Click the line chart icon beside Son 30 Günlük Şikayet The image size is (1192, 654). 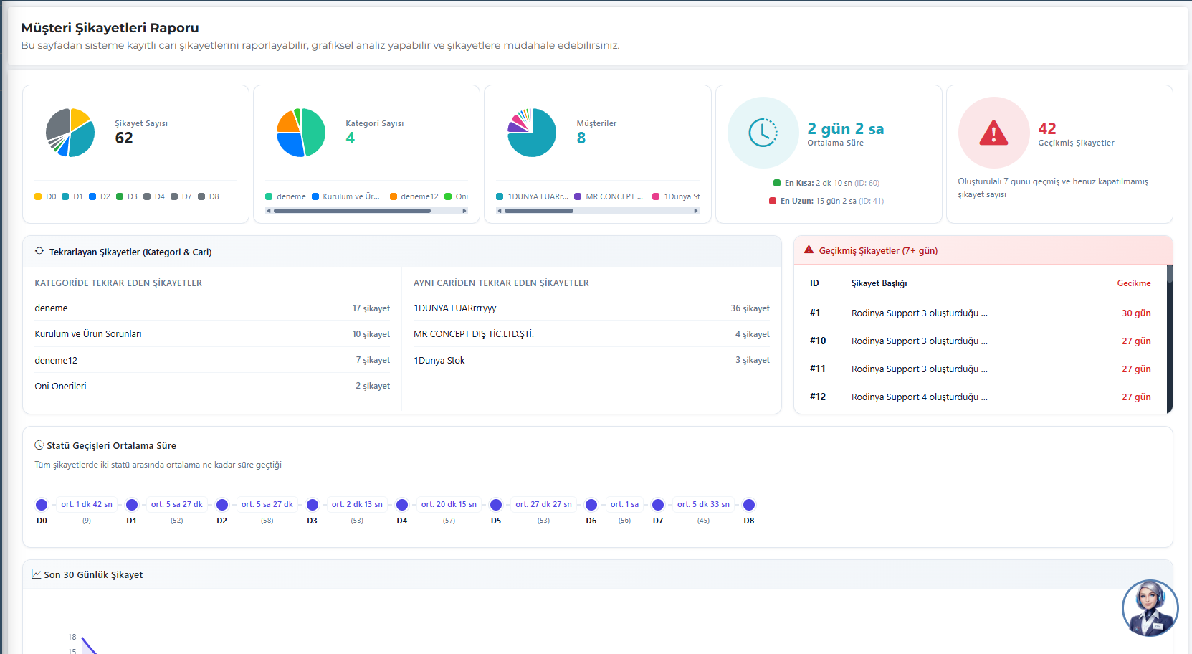coord(36,574)
